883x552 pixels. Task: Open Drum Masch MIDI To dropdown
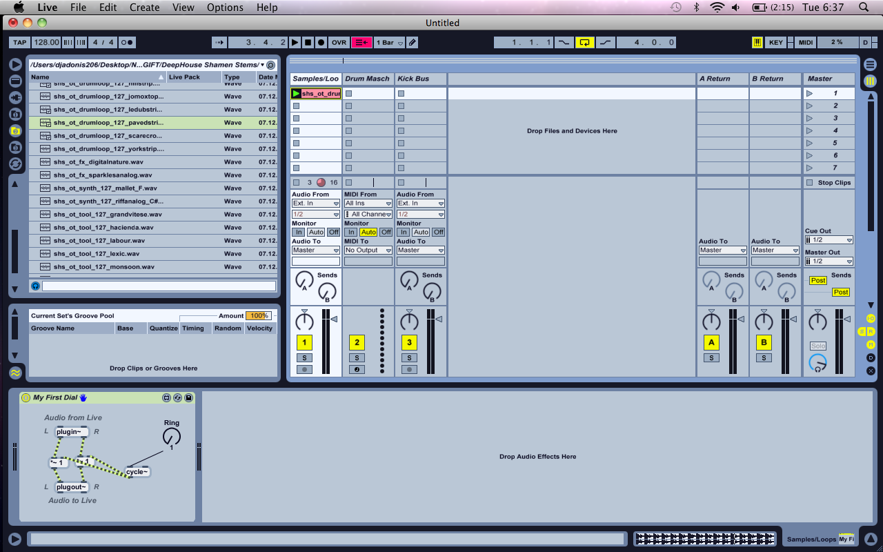tap(368, 250)
